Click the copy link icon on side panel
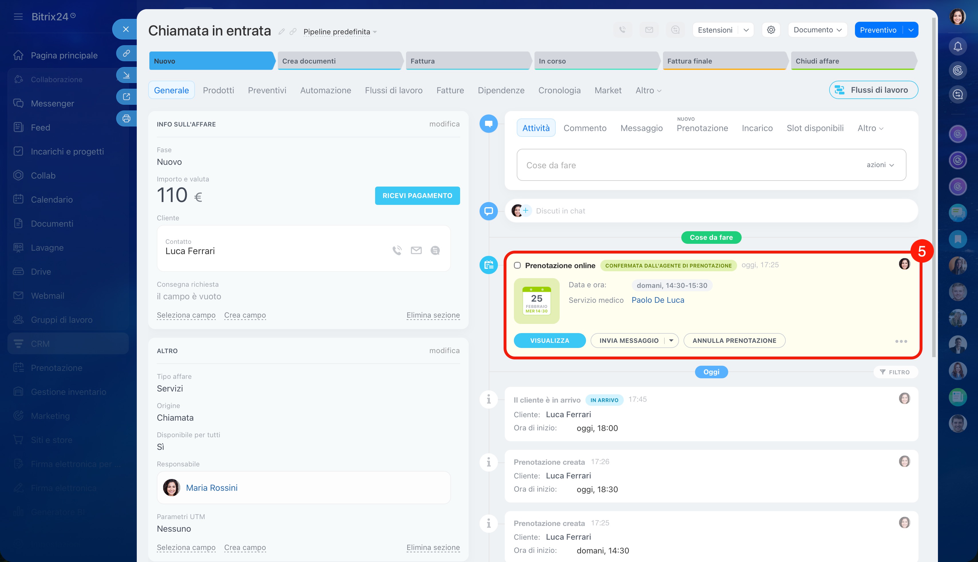The height and width of the screenshot is (562, 978). tap(126, 53)
